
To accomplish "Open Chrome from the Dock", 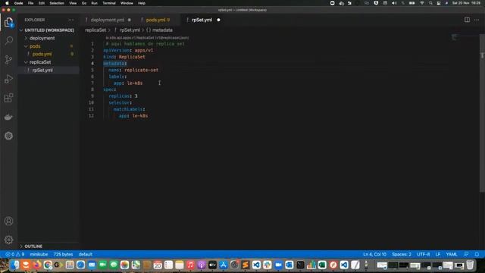I will tap(48, 265).
